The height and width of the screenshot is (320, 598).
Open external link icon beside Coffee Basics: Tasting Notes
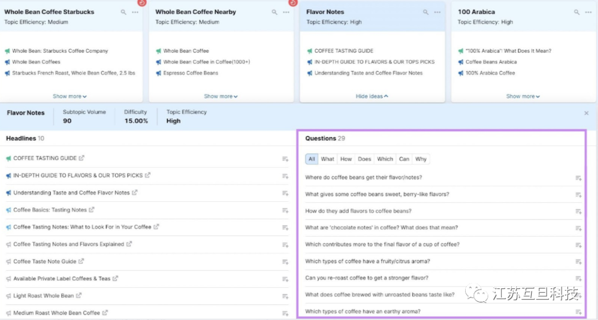tap(92, 210)
